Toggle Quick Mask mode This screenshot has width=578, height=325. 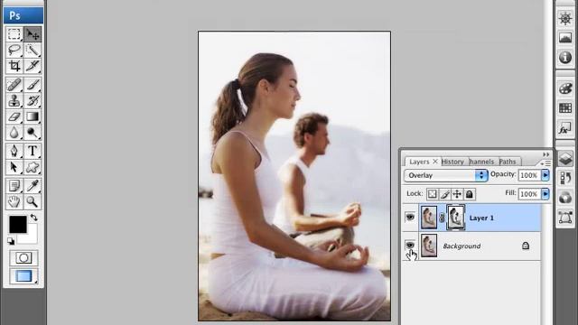[23, 258]
